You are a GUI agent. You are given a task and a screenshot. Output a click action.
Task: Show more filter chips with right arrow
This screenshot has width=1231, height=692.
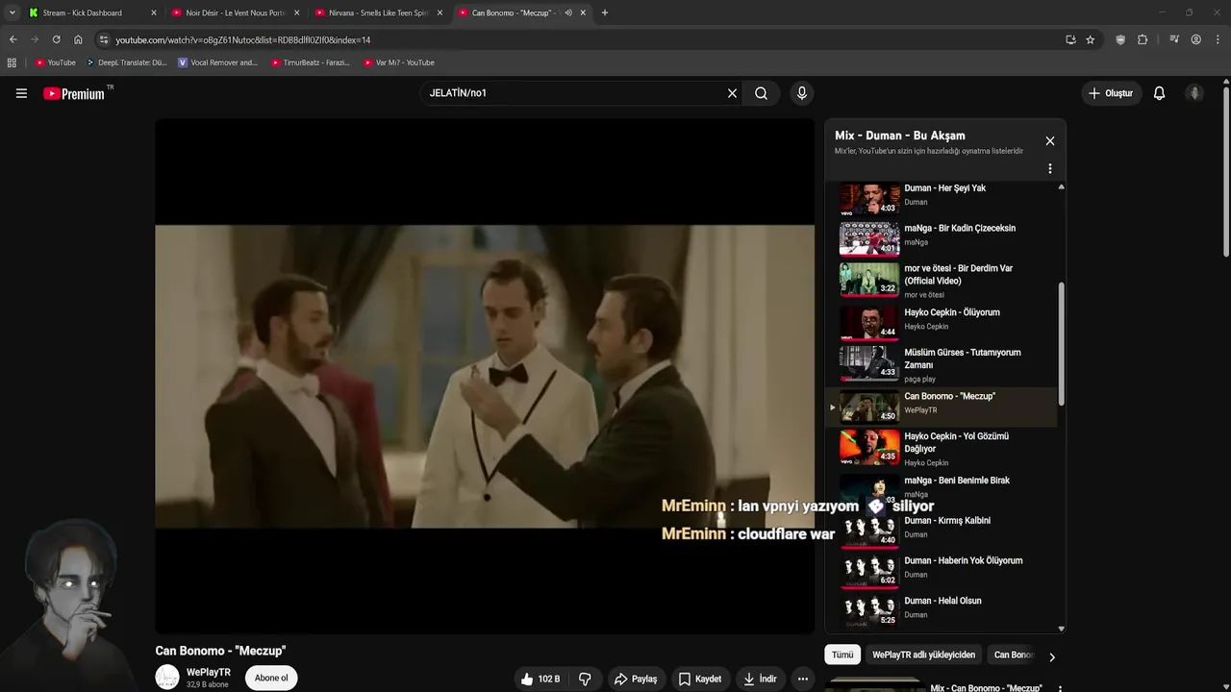pos(1051,656)
